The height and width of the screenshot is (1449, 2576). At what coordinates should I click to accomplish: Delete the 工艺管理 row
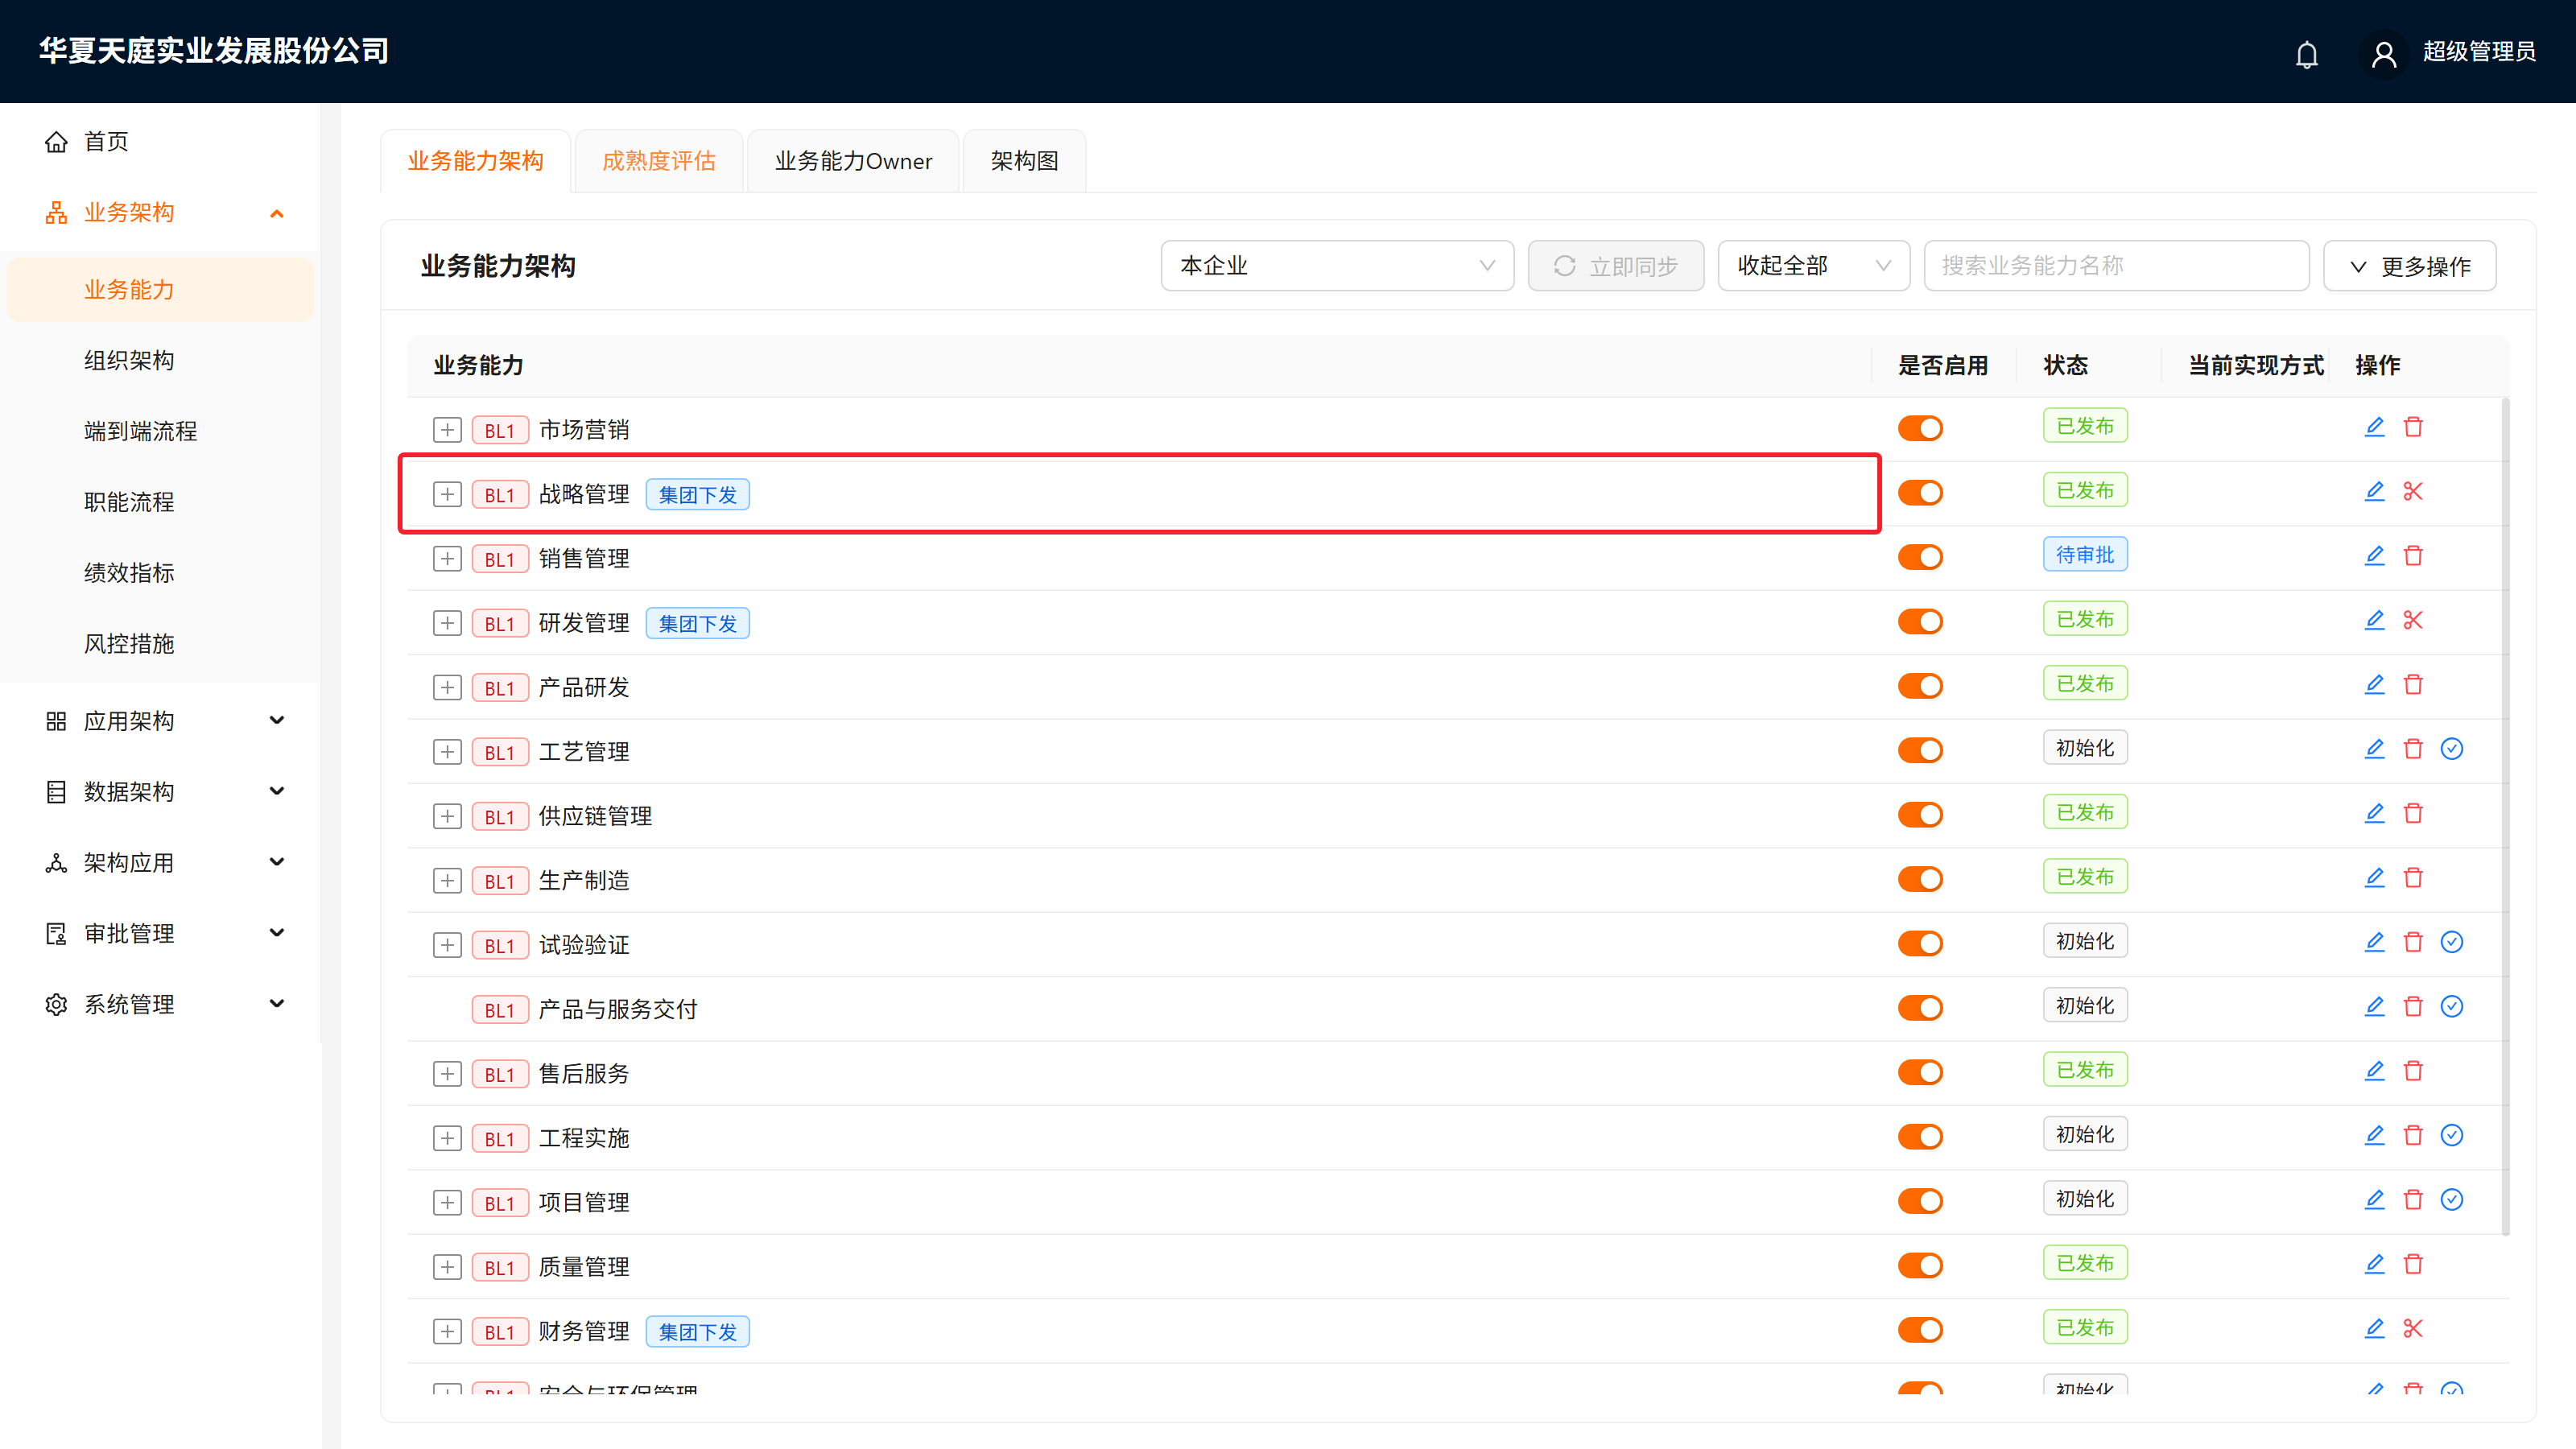coord(2413,749)
